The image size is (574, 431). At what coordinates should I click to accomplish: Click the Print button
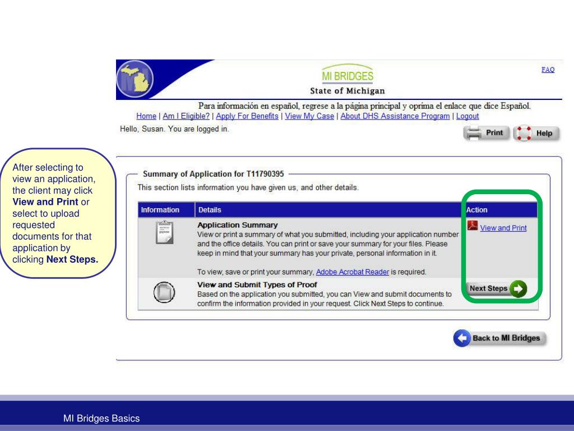pyautogui.click(x=487, y=133)
